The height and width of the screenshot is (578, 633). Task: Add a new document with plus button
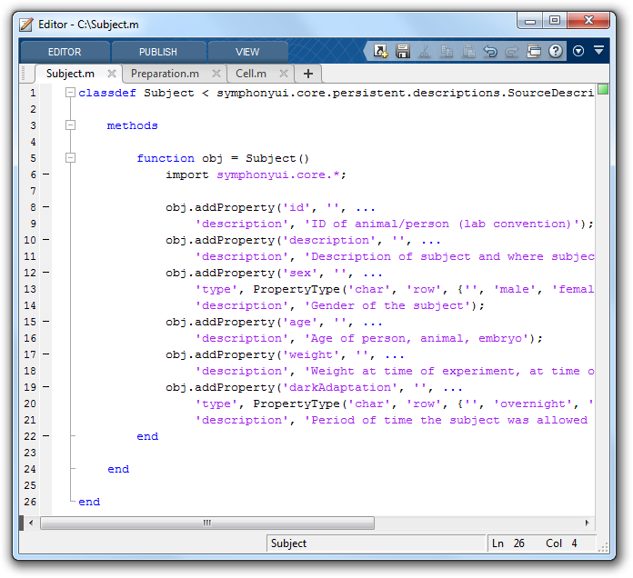coord(308,74)
